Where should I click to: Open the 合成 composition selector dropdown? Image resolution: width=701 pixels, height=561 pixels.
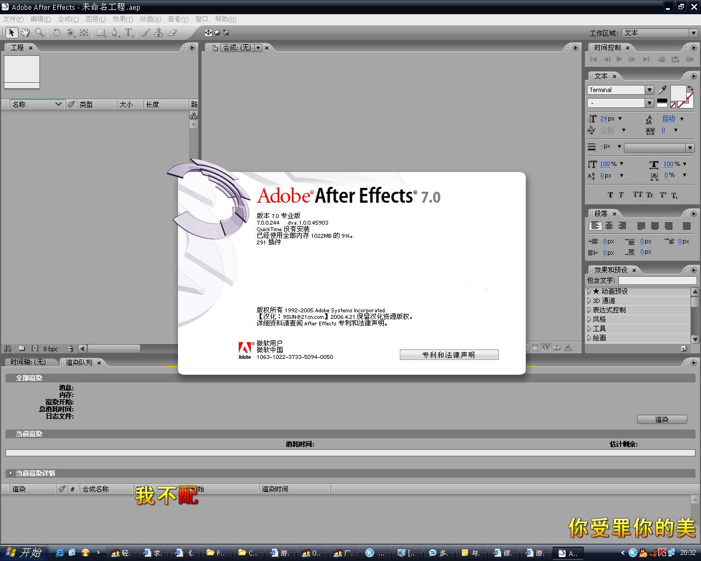(258, 48)
